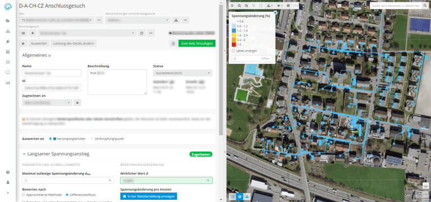Open the Netzverstärkungen und Anschlussgesuche dropdown

[x=138, y=20]
